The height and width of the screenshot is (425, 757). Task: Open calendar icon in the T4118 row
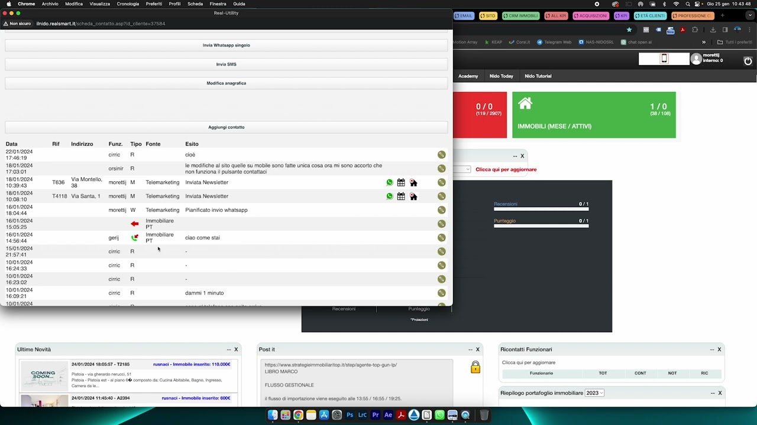401,196
